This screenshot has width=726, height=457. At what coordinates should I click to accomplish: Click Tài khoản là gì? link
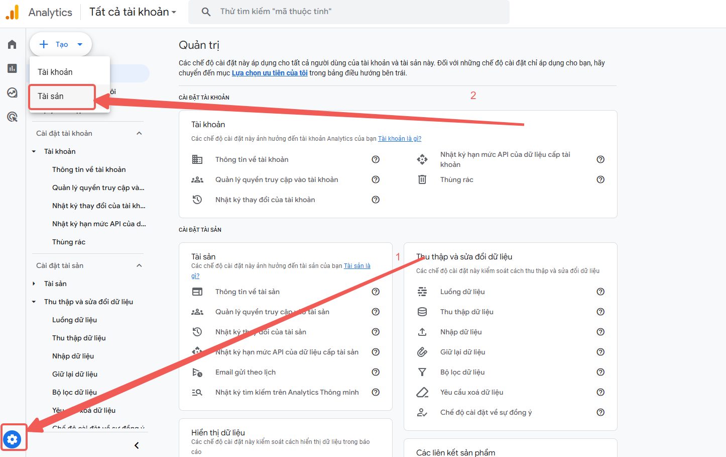click(x=399, y=139)
